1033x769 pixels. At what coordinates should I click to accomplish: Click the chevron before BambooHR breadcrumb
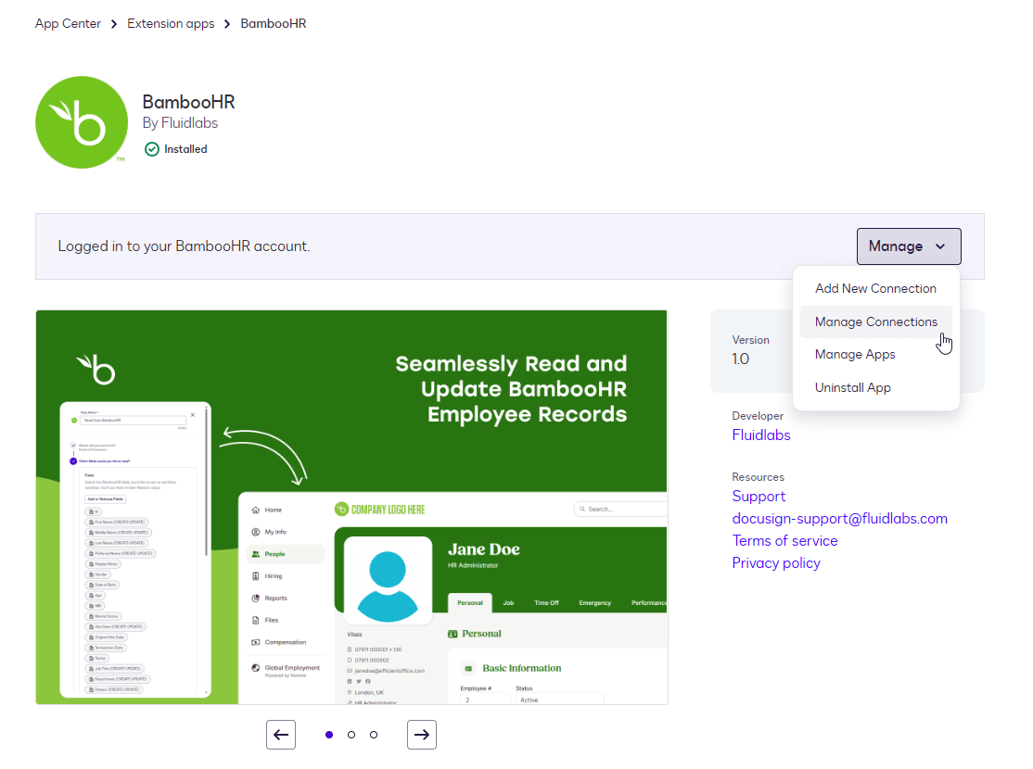(x=227, y=24)
